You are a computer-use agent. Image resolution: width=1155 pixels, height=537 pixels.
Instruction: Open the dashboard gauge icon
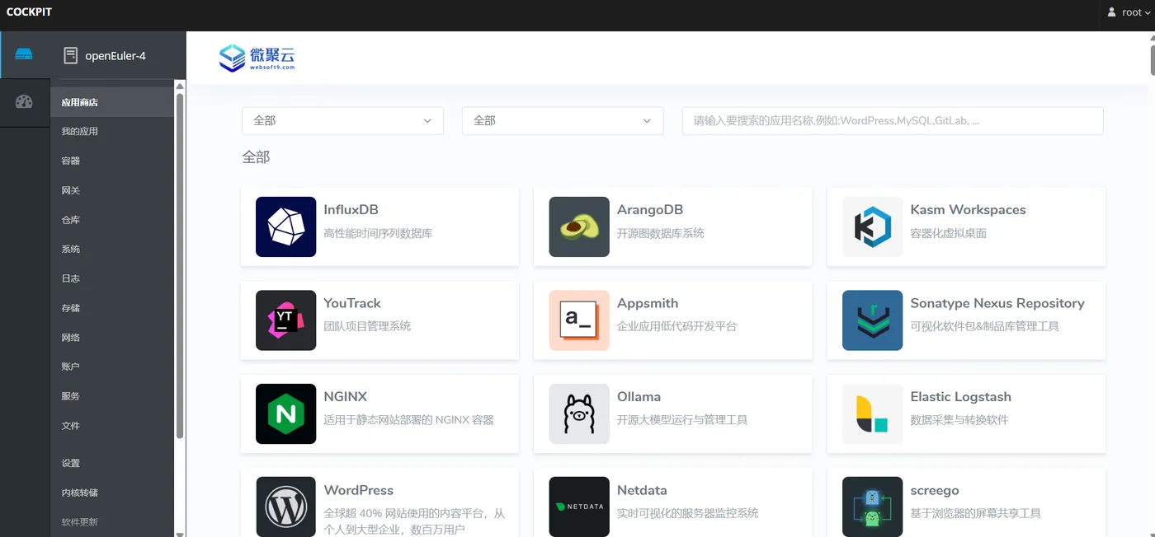point(24,102)
